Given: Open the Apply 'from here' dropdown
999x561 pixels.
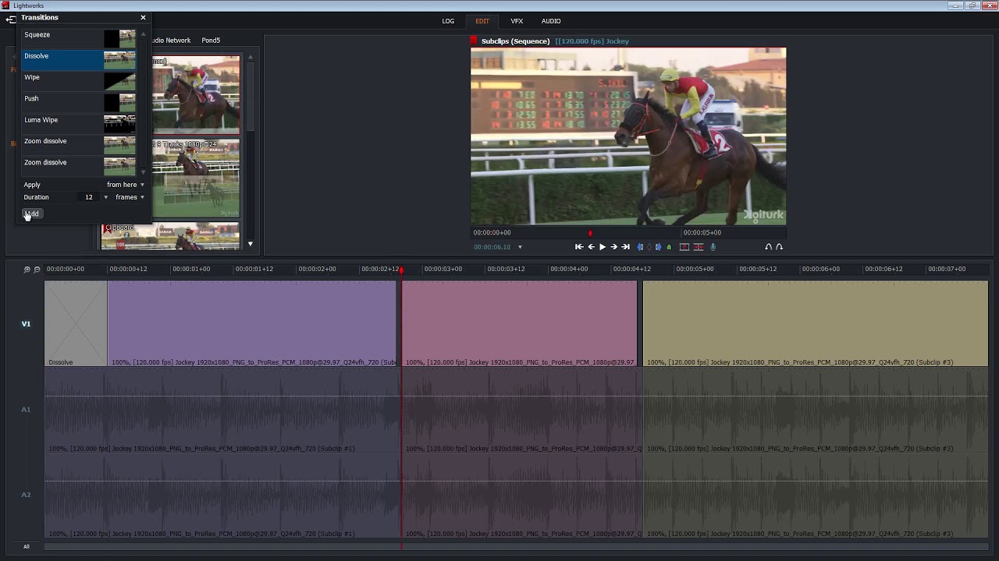Looking at the screenshot, I should [x=126, y=185].
